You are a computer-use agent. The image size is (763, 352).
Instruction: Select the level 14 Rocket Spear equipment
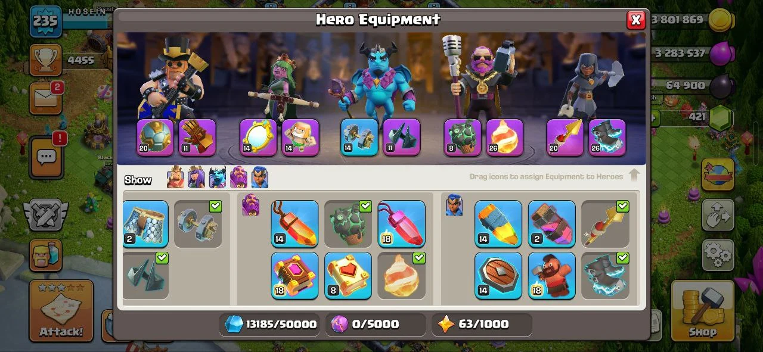click(498, 224)
